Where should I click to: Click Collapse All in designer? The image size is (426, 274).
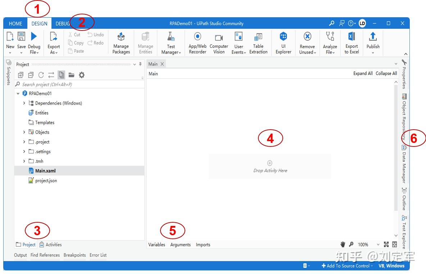pos(386,73)
